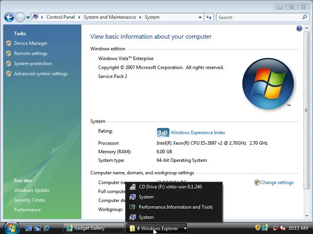Click the shield icon beside Remote settings
Image resolution: width=313 pixels, height=234 pixels.
tap(9, 53)
